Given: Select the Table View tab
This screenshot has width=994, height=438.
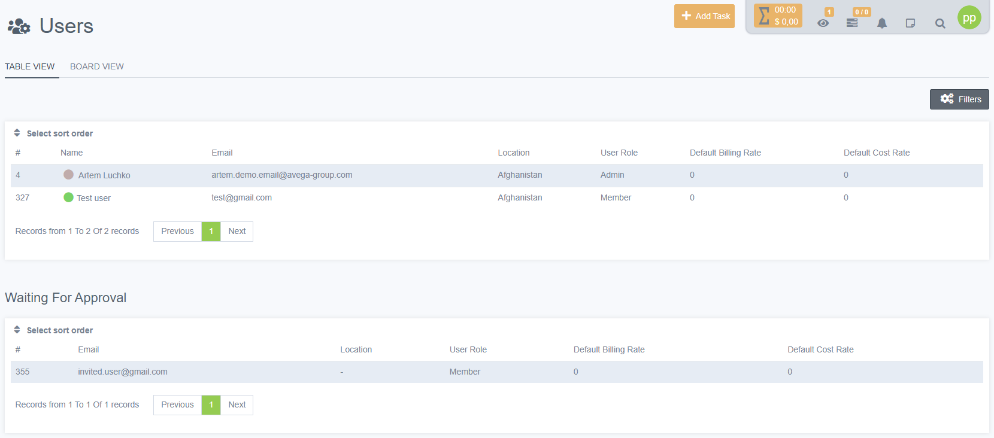Looking at the screenshot, I should pyautogui.click(x=30, y=66).
